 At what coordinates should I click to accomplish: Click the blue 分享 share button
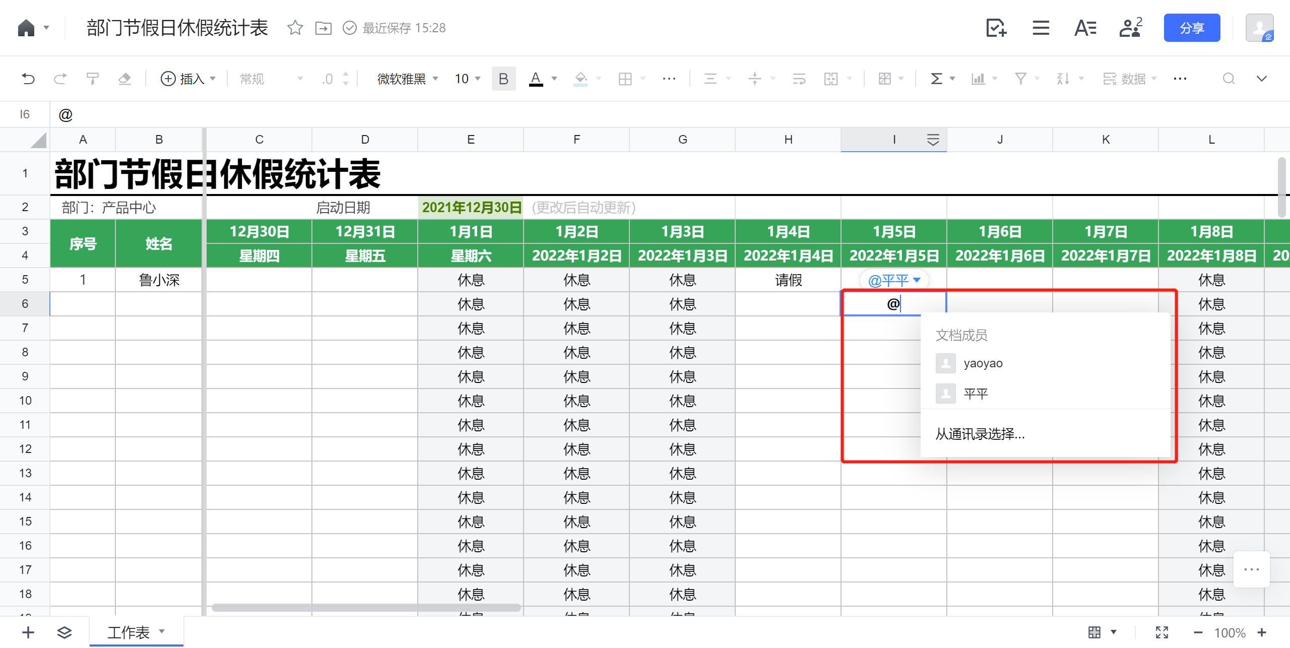tap(1191, 28)
